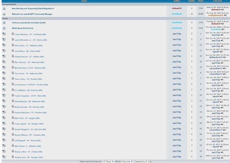Click view count 7742 for New Banning topic

200,8
